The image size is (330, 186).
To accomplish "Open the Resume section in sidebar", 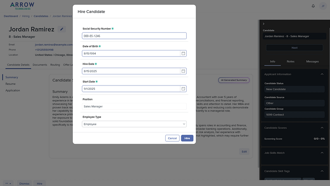I will 10,84.
